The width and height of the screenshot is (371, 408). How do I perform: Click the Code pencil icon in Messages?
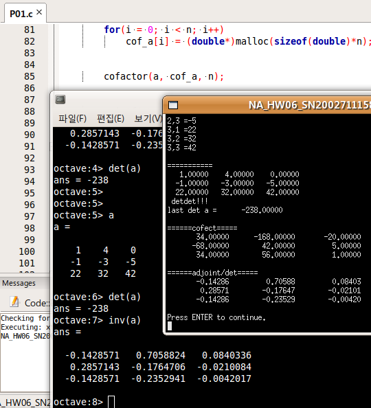[x=14, y=302]
